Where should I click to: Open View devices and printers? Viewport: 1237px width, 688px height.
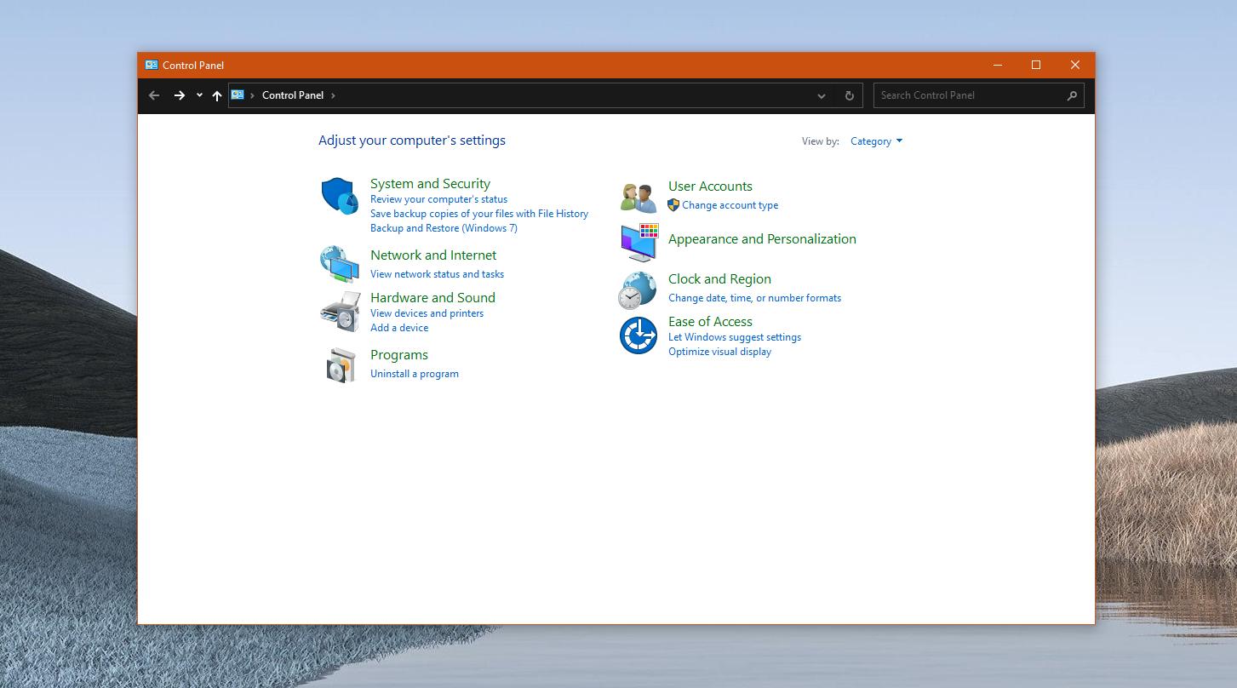[x=427, y=313]
